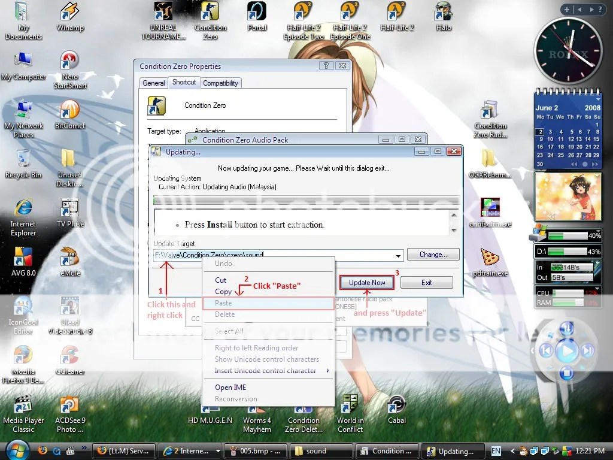Image resolution: width=613 pixels, height=460 pixels.
Task: Stop playback in sidebar player gadget
Action: tap(566, 374)
